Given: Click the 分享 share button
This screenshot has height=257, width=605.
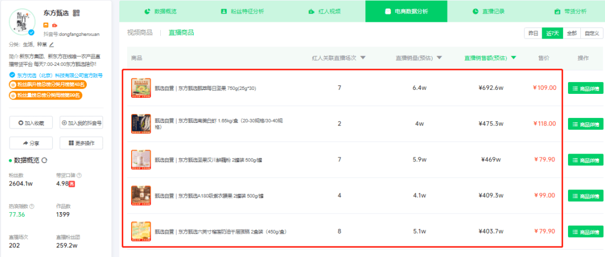Looking at the screenshot, I should [x=31, y=143].
